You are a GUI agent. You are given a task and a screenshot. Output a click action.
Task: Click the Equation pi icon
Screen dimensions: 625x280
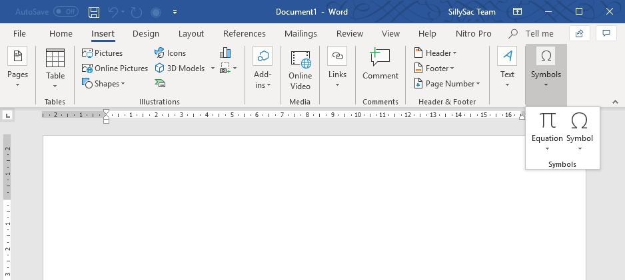click(x=547, y=121)
